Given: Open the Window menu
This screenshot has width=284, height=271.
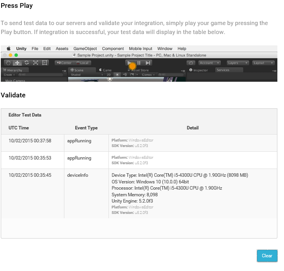Looking at the screenshot, I should (x=165, y=48).
